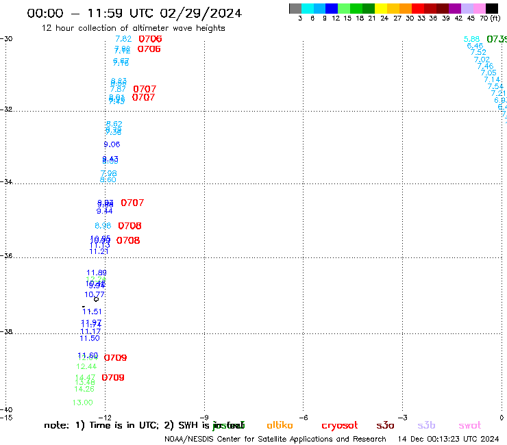This screenshot has height=445, width=507.
Task: Click the 'cryosat' satellite legend label
Action: tap(340, 426)
